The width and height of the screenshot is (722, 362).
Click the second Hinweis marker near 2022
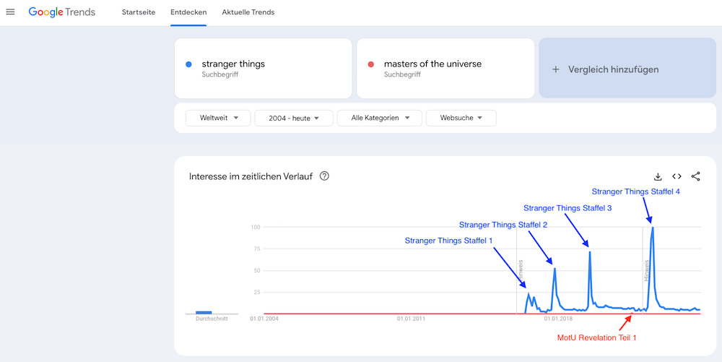tap(646, 270)
